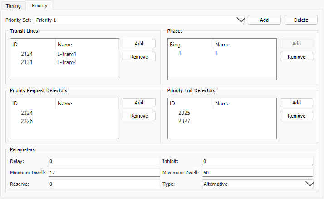Delete the current priority set
Image resolution: width=324 pixels, height=199 pixels.
click(x=301, y=20)
